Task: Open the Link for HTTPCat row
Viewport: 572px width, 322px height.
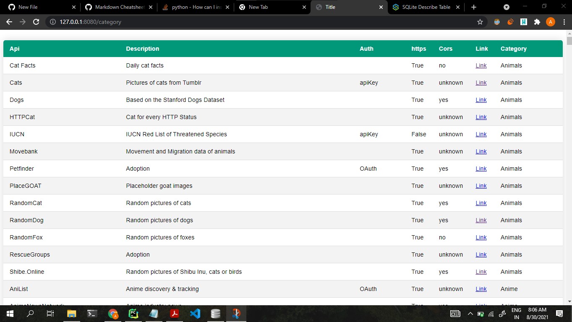Action: pyautogui.click(x=481, y=117)
